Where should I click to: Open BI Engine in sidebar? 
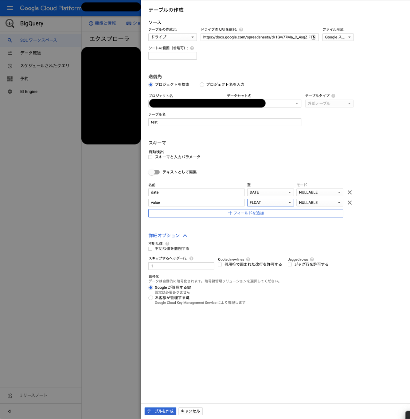41,92
